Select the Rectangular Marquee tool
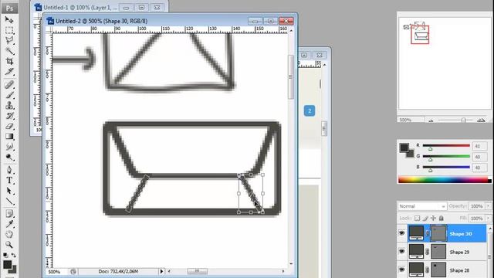 pyautogui.click(x=9, y=30)
